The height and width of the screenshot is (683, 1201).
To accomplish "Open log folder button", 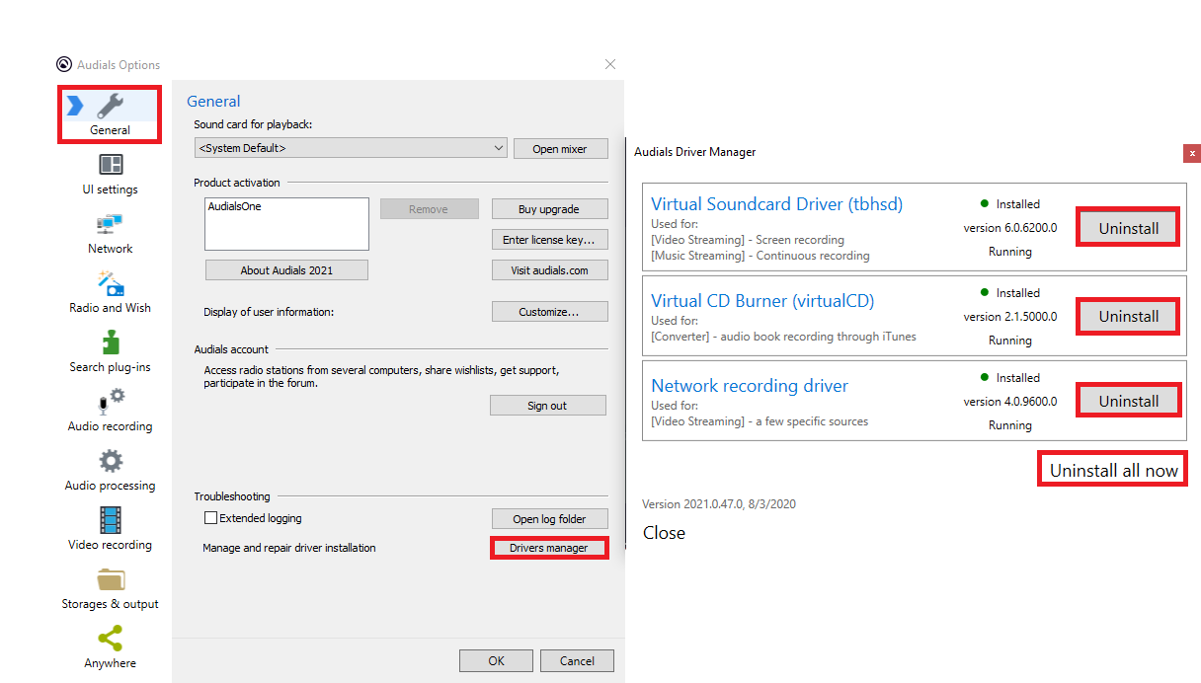I will coord(549,519).
